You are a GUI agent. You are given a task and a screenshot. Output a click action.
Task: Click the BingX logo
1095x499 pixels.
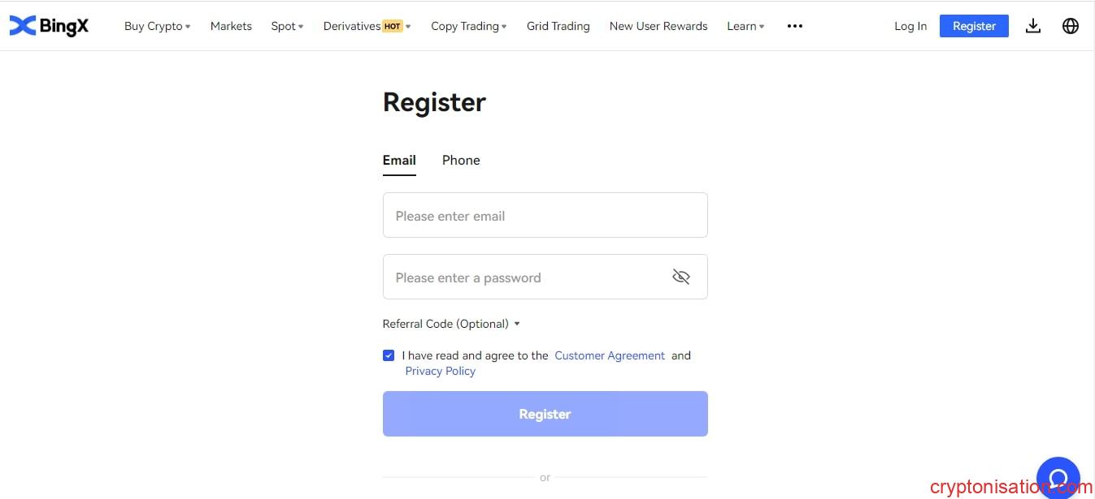click(49, 26)
